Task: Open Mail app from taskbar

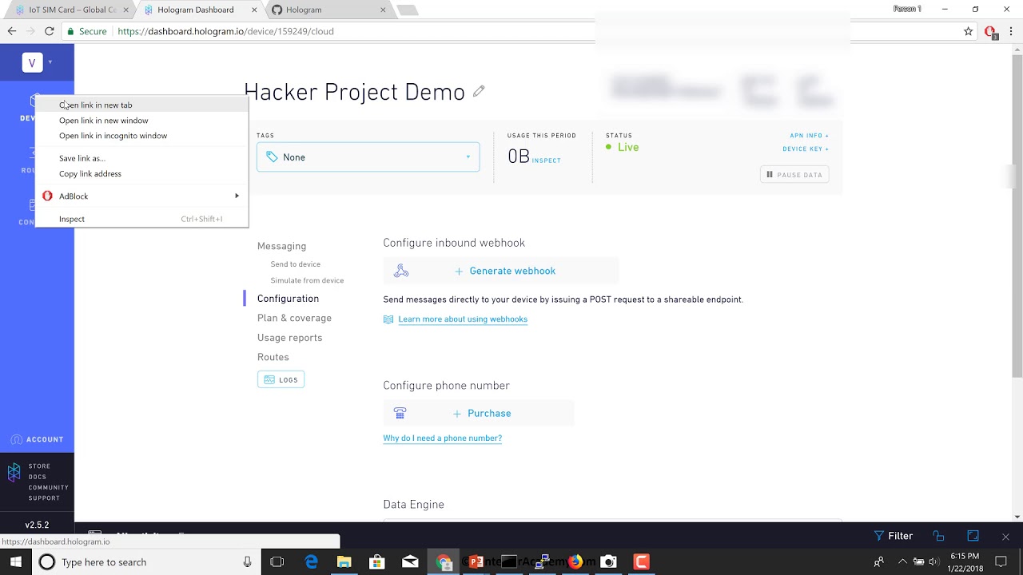Action: tap(410, 562)
